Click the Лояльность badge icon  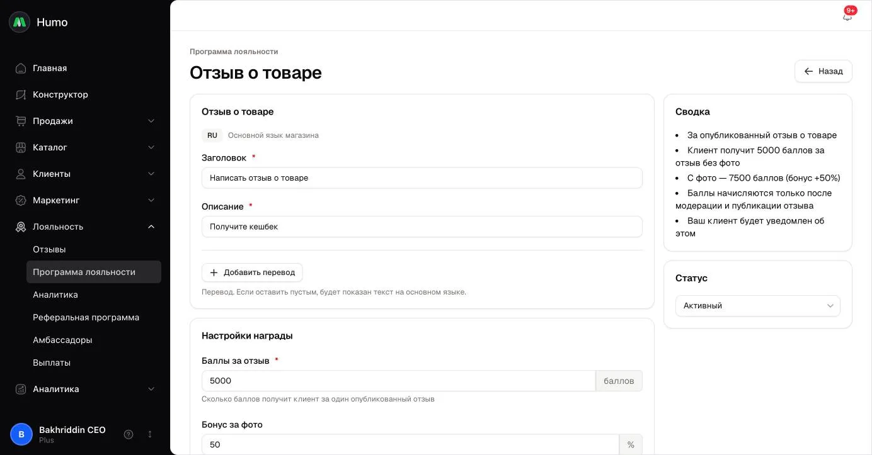pyautogui.click(x=21, y=227)
